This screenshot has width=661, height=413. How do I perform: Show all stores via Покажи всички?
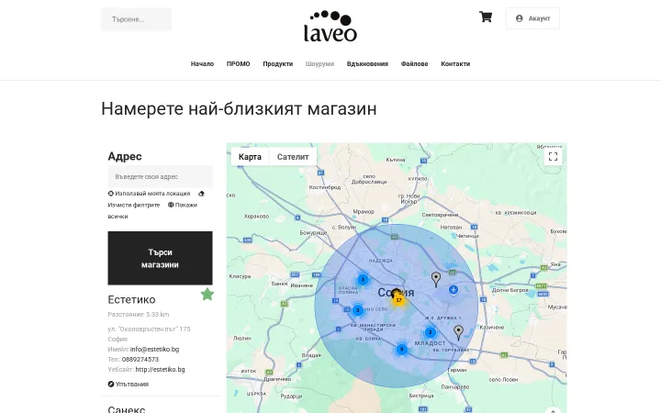(182, 205)
